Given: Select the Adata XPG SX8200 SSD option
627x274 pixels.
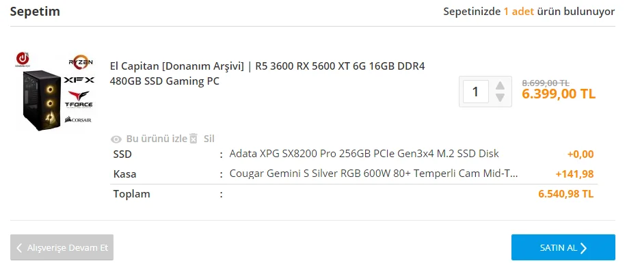Looking at the screenshot, I should [364, 154].
